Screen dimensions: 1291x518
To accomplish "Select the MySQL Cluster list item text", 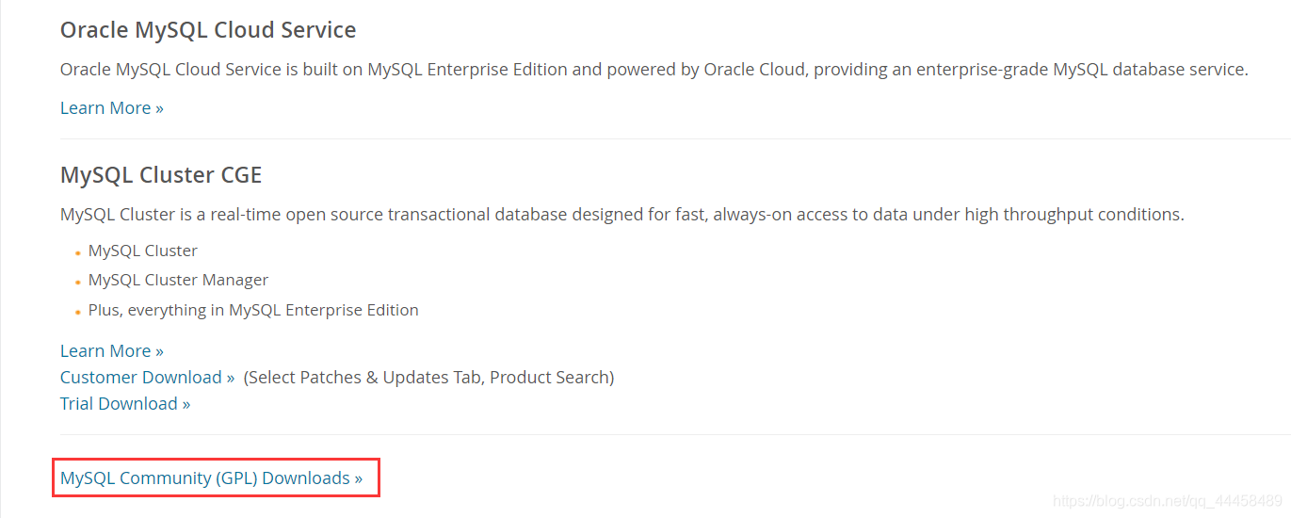I will (143, 251).
